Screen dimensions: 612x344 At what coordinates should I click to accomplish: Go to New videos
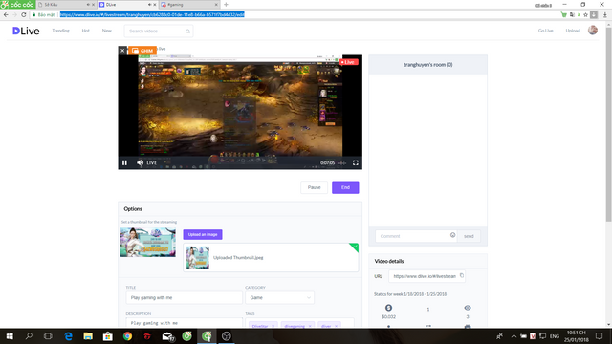pos(106,31)
